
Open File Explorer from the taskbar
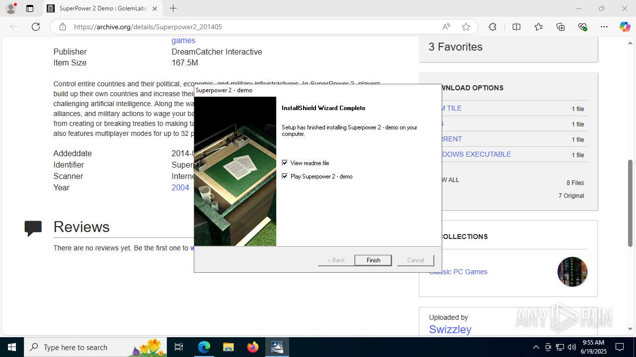click(228, 347)
